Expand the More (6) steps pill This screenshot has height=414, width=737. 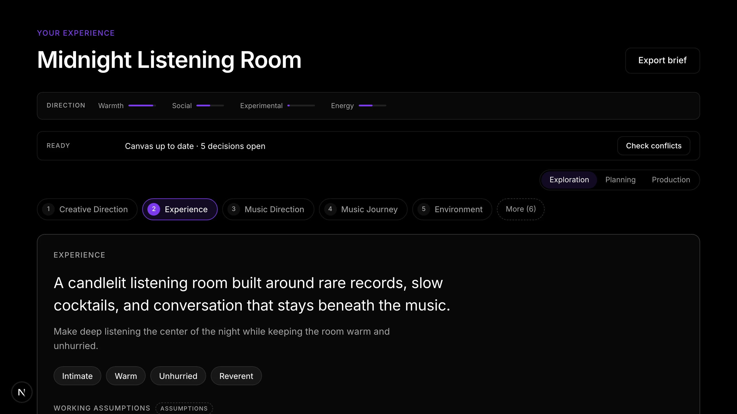point(521,209)
